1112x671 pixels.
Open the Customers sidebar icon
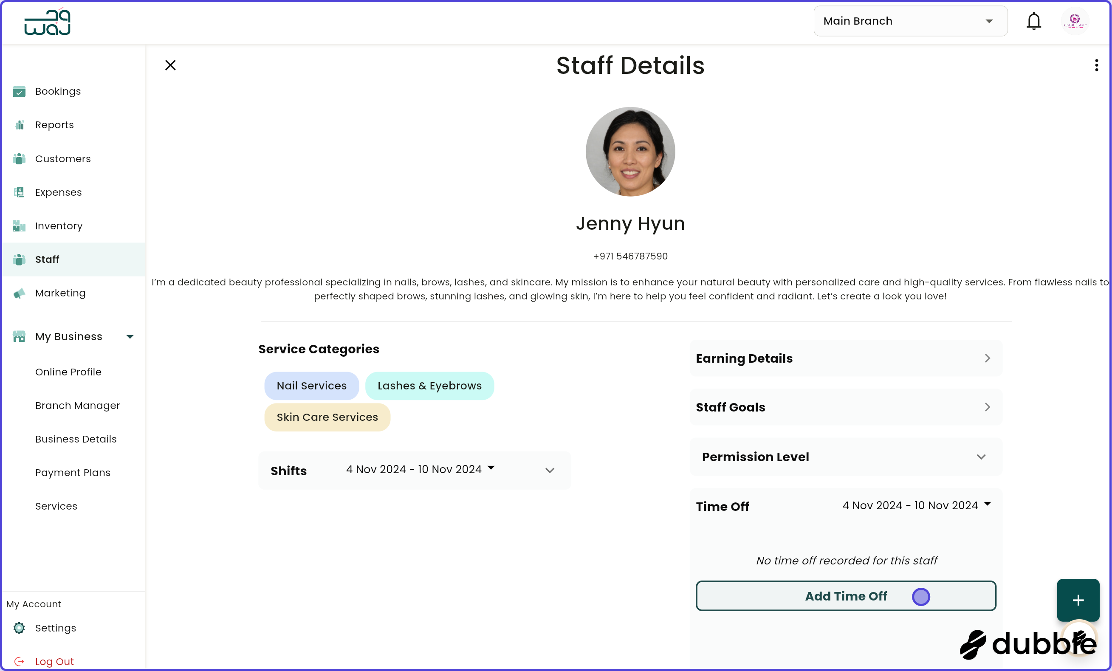pos(19,159)
